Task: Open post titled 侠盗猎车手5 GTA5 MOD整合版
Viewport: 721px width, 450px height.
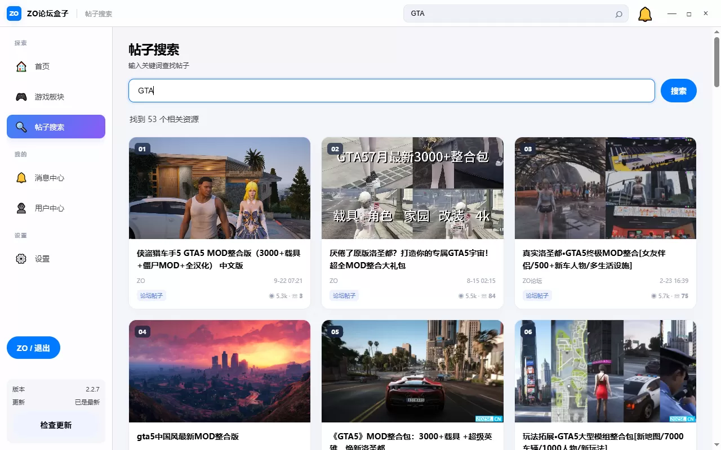Action: 220,259
